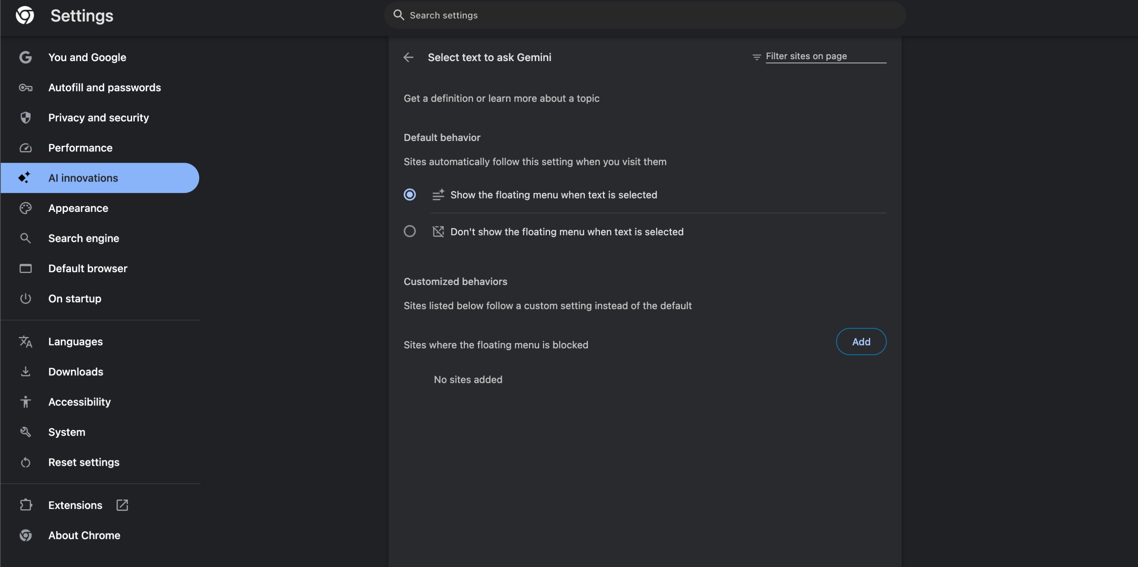The width and height of the screenshot is (1138, 567).
Task: Click the external link icon beside Extensions
Action: click(122, 505)
